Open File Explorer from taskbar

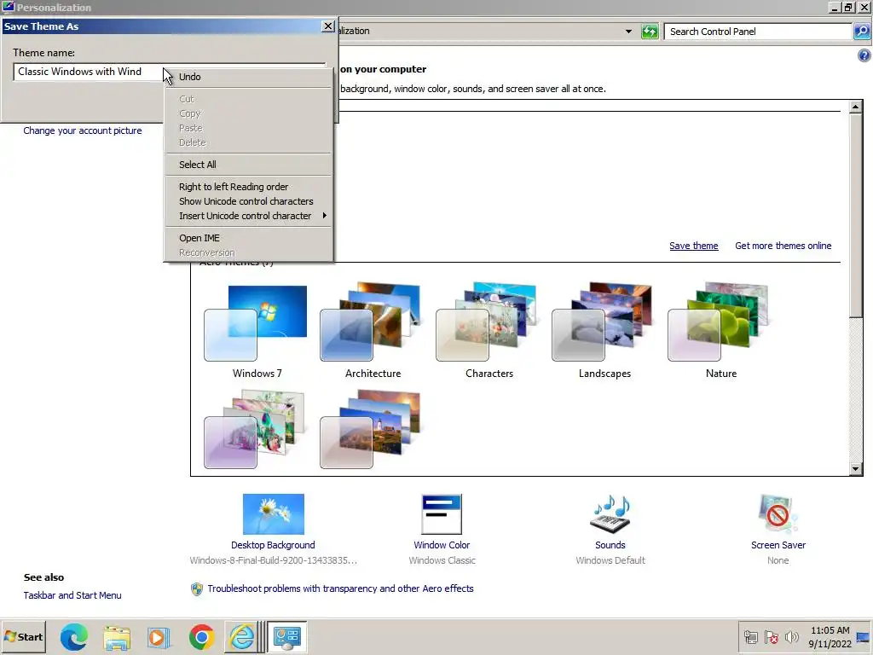117,636
